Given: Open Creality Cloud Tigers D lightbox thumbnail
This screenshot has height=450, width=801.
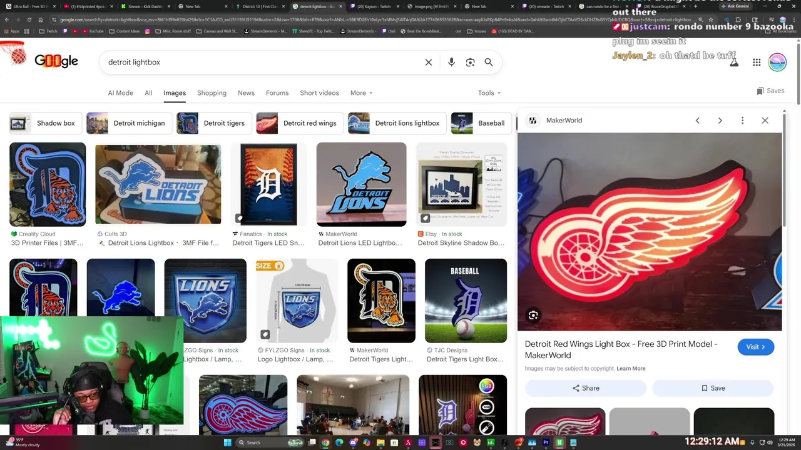Looking at the screenshot, I should pyautogui.click(x=48, y=184).
